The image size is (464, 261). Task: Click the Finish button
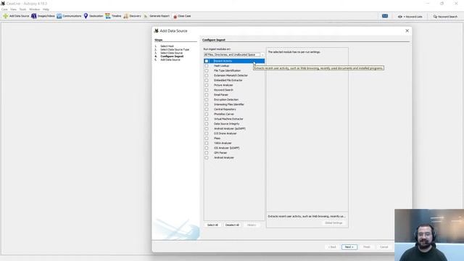367,246
